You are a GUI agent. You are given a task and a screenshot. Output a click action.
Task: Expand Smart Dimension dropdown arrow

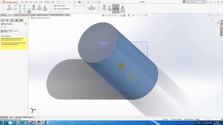coord(9,12)
